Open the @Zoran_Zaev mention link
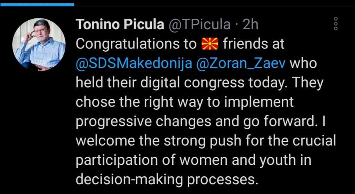 241,64
